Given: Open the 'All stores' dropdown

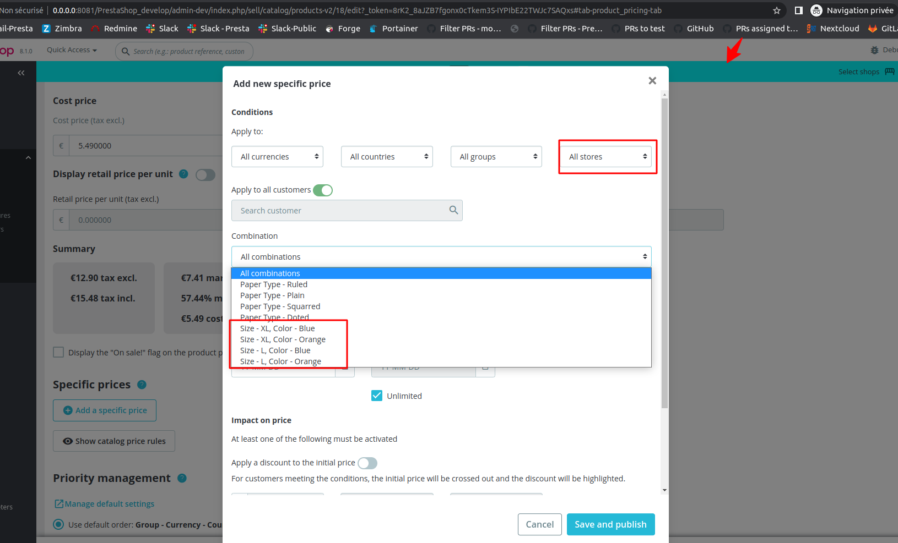Looking at the screenshot, I should pos(607,156).
